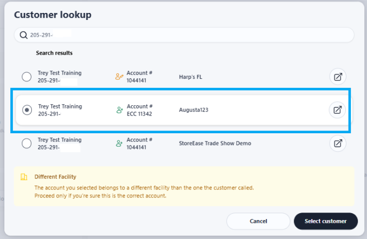Click the Different Facility building icon
This screenshot has width=367, height=239.
(24, 177)
